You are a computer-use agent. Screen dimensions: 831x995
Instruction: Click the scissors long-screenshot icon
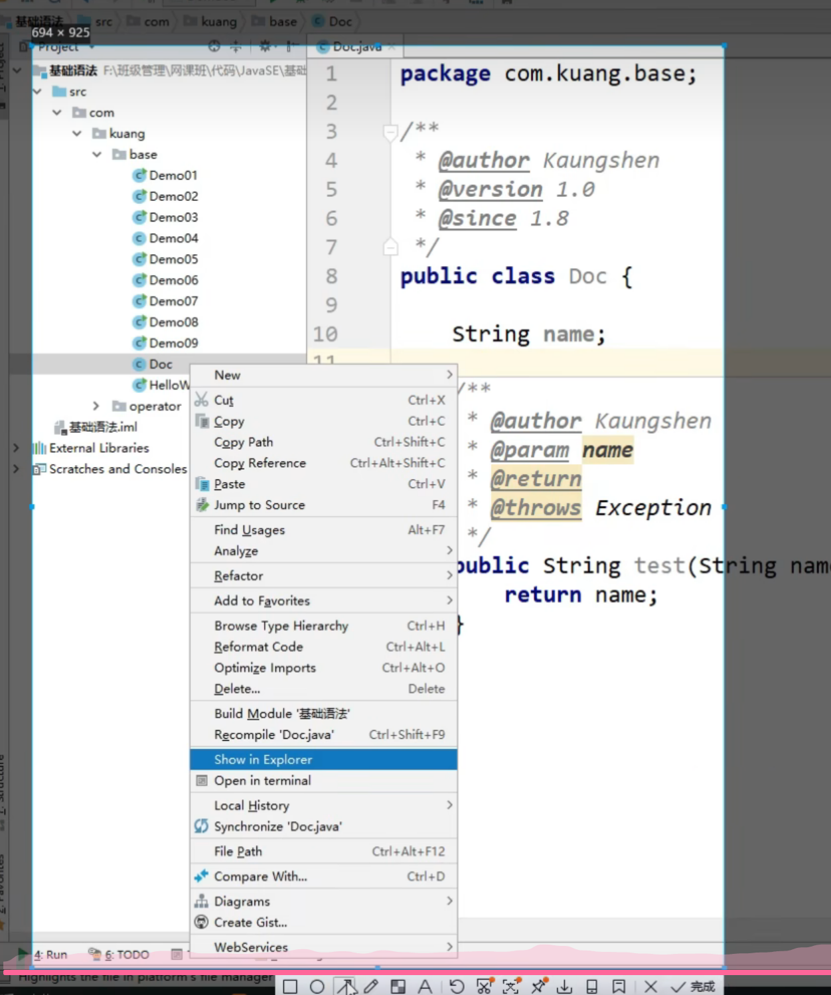[x=485, y=986]
